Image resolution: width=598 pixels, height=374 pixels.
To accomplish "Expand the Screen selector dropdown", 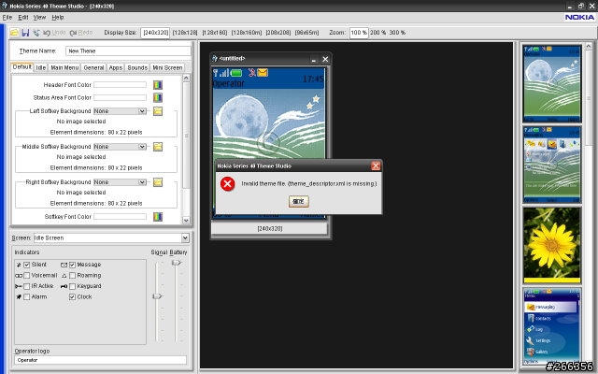I will [185, 237].
